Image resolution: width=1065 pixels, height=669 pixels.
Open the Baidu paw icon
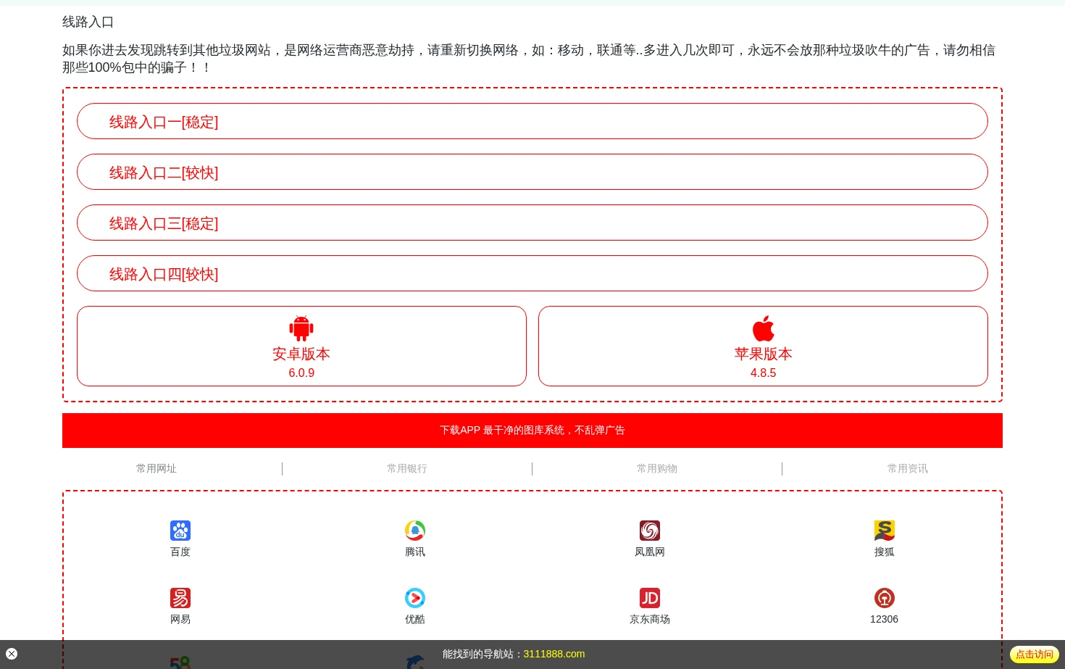[x=180, y=531]
